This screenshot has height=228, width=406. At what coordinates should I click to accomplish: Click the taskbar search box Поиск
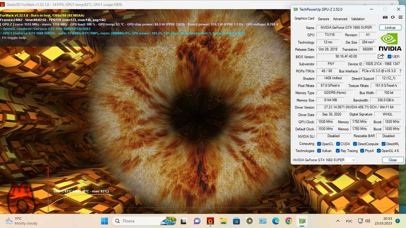coord(145,221)
